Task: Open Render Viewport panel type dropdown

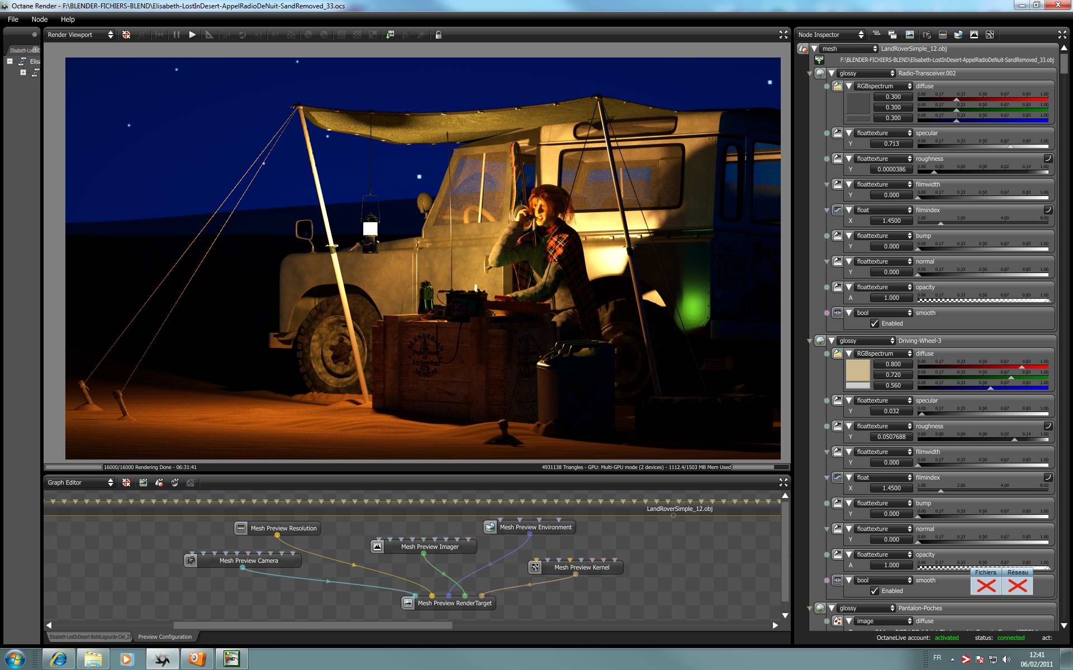Action: point(80,35)
